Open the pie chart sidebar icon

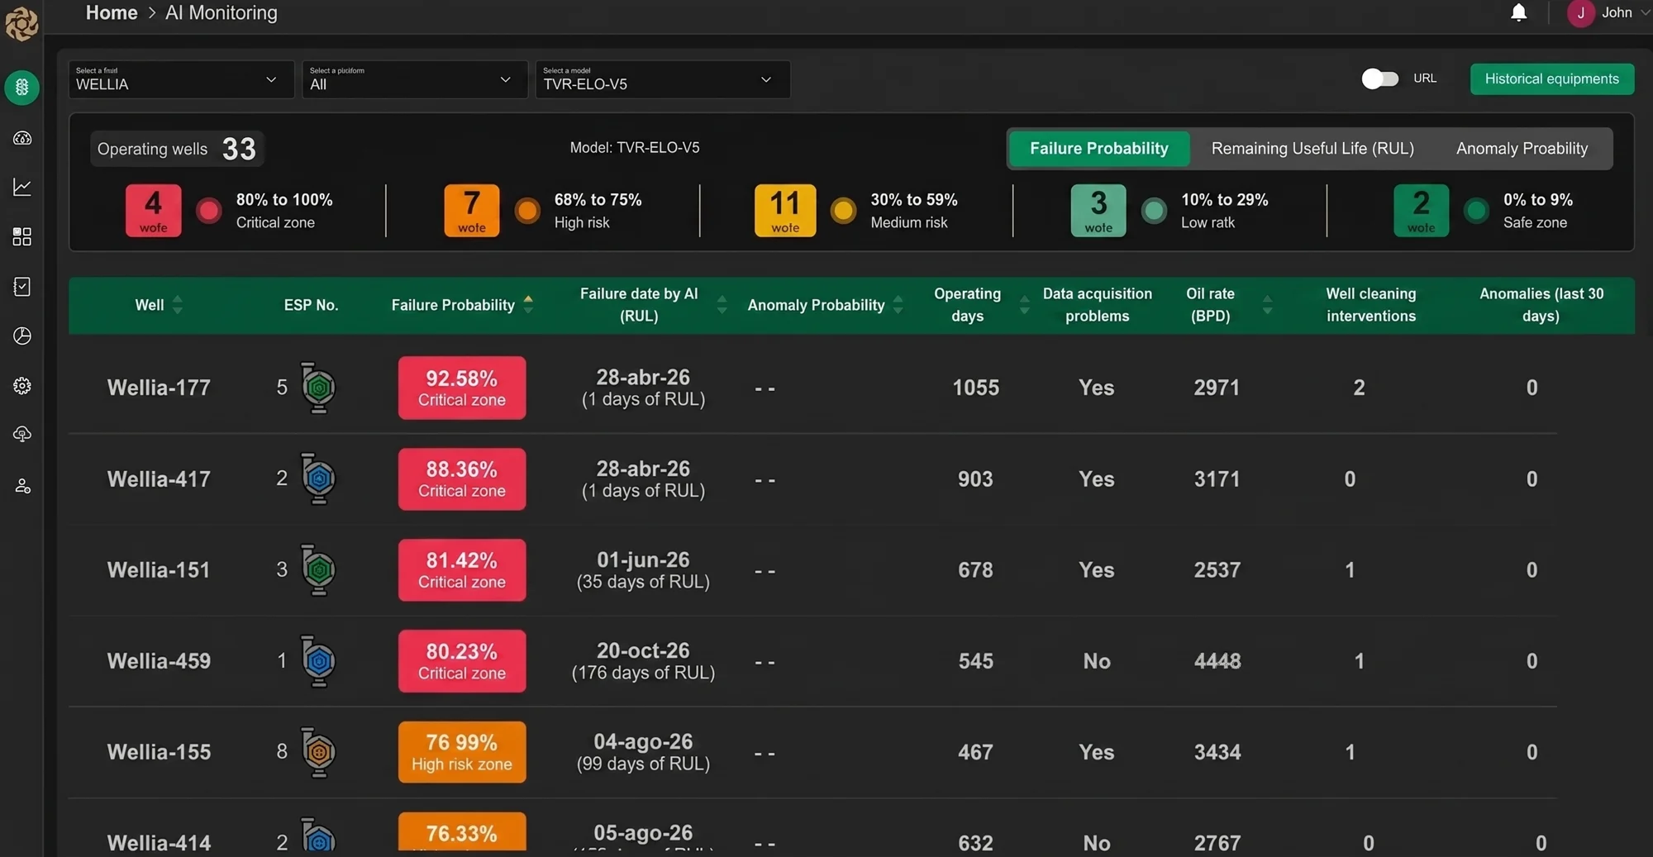(22, 336)
